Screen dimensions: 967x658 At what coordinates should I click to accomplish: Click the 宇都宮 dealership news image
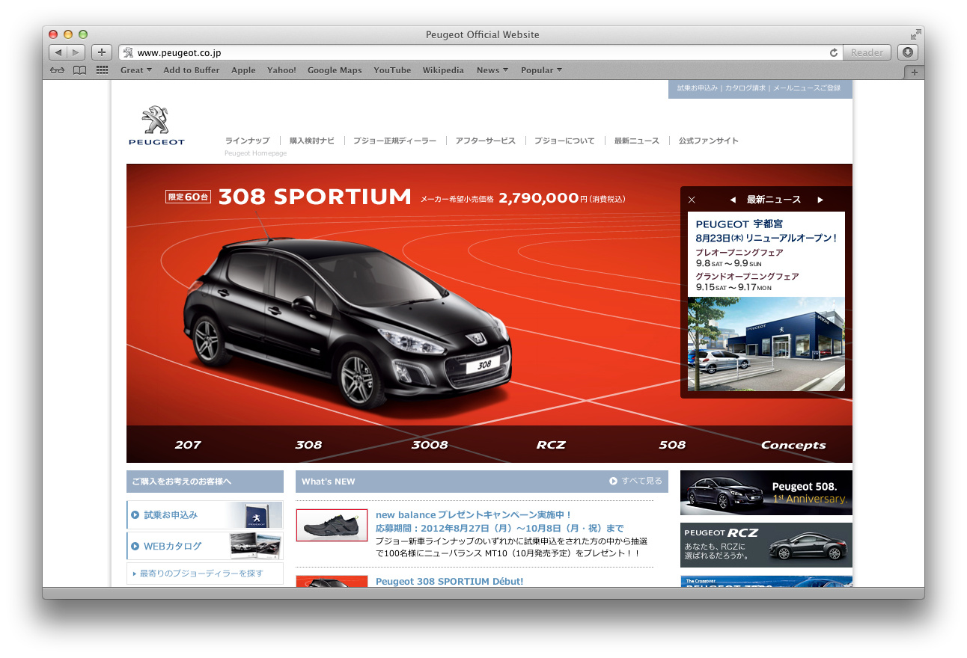tap(766, 344)
